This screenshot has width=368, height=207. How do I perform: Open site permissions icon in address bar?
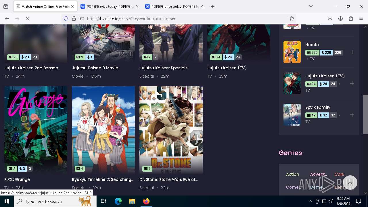[x=82, y=19]
